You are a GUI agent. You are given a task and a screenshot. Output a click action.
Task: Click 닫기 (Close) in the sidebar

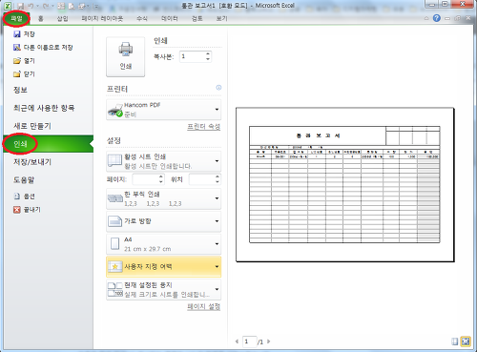[24, 74]
